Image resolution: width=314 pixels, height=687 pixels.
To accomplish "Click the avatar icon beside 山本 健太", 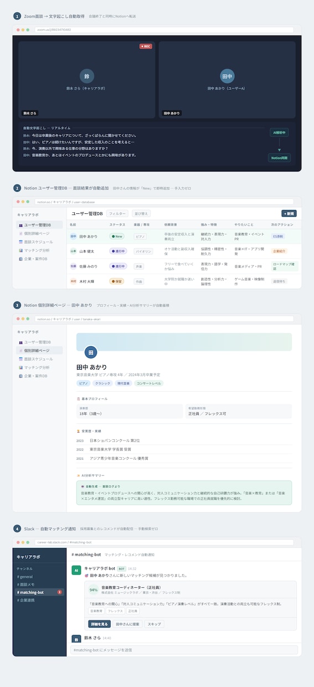I will 74,251.
